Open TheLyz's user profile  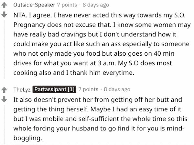tap(22, 90)
